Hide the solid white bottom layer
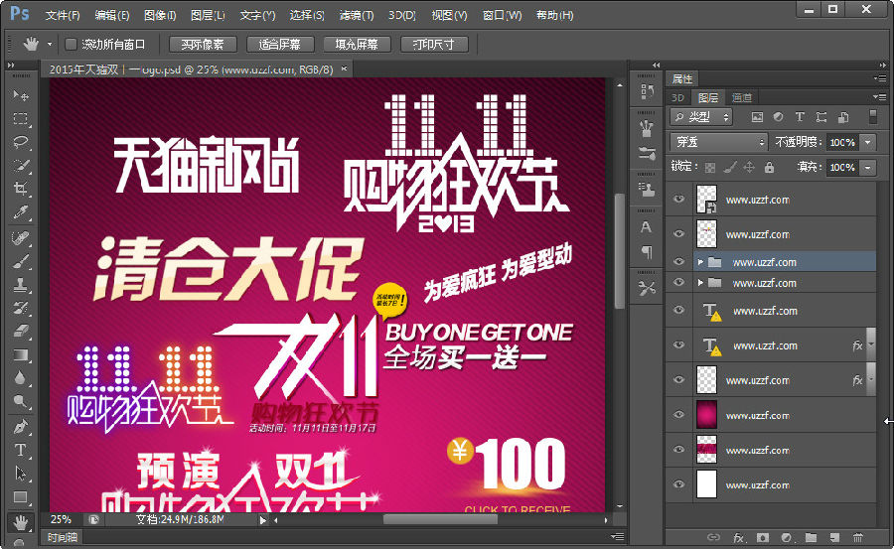894x549 pixels. (x=678, y=484)
